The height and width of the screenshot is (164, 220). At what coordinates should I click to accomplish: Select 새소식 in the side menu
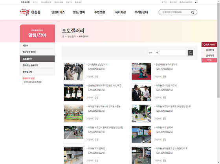point(37,46)
